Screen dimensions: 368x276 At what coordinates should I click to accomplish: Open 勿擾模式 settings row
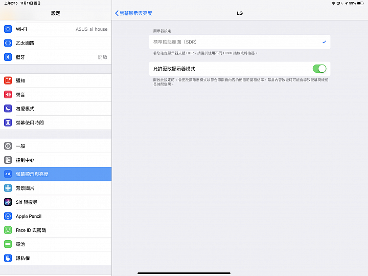click(x=56, y=109)
